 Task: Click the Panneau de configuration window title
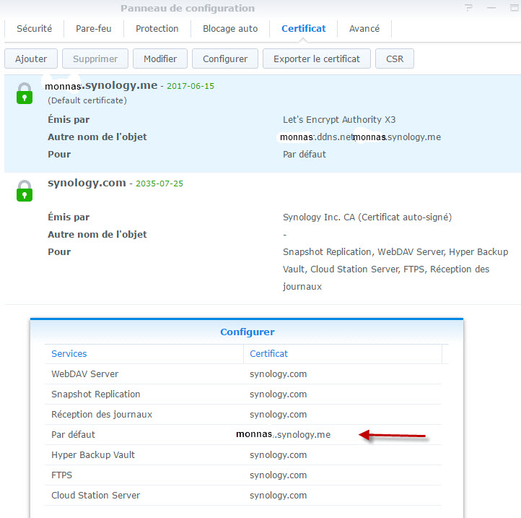click(x=188, y=9)
